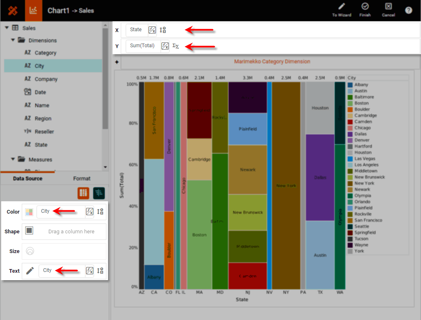
Task: Click the Shape square icon
Action: [29, 231]
